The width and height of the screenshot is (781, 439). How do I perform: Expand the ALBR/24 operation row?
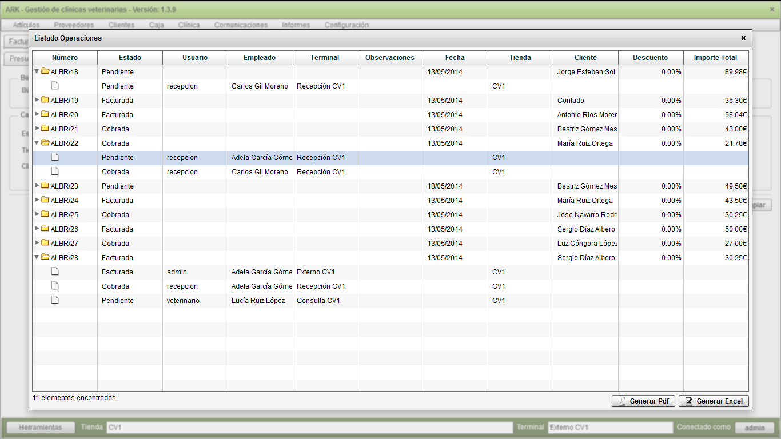click(x=37, y=200)
